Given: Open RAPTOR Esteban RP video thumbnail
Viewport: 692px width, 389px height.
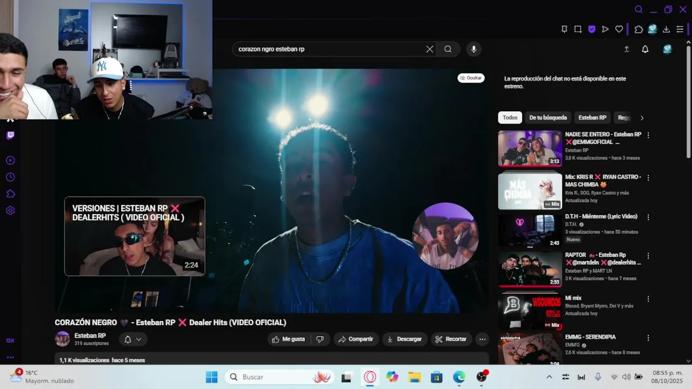Looking at the screenshot, I should point(530,269).
